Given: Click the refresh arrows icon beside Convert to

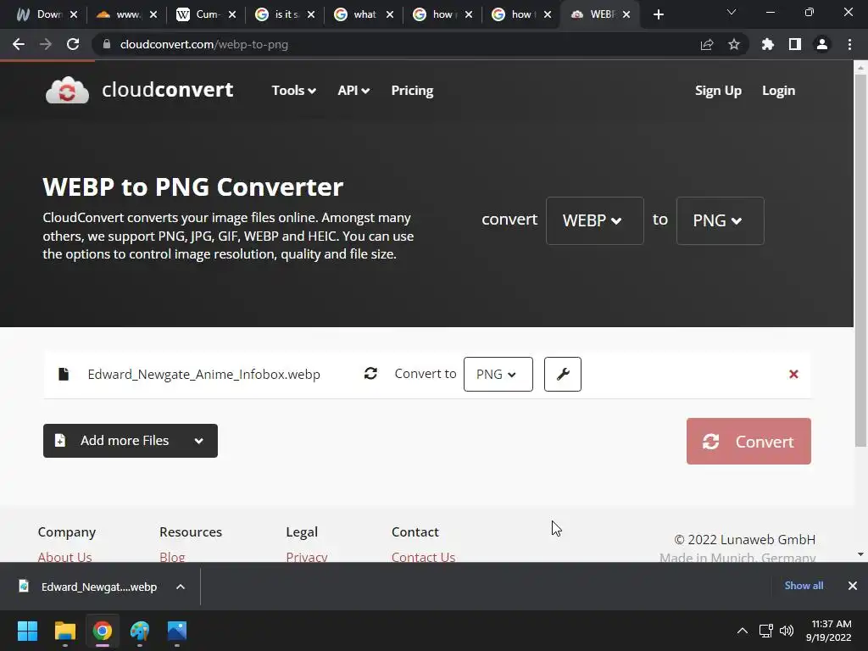Looking at the screenshot, I should pos(370,374).
